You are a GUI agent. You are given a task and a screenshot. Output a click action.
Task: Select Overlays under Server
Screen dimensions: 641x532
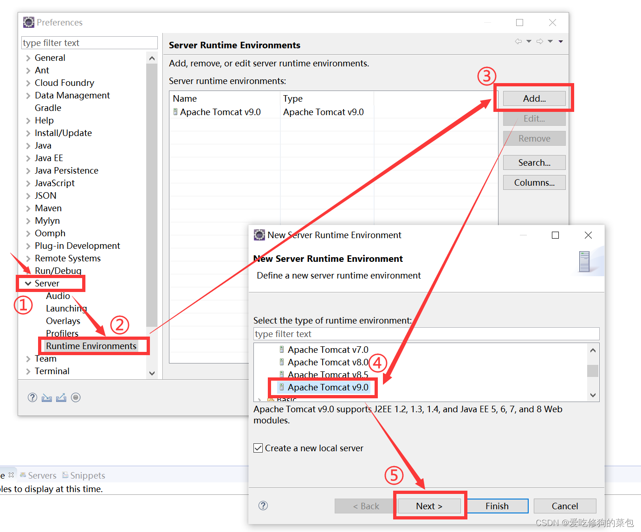click(x=63, y=321)
